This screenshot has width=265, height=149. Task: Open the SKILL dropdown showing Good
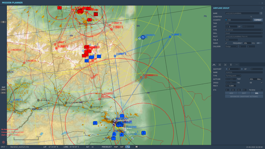coord(244,33)
